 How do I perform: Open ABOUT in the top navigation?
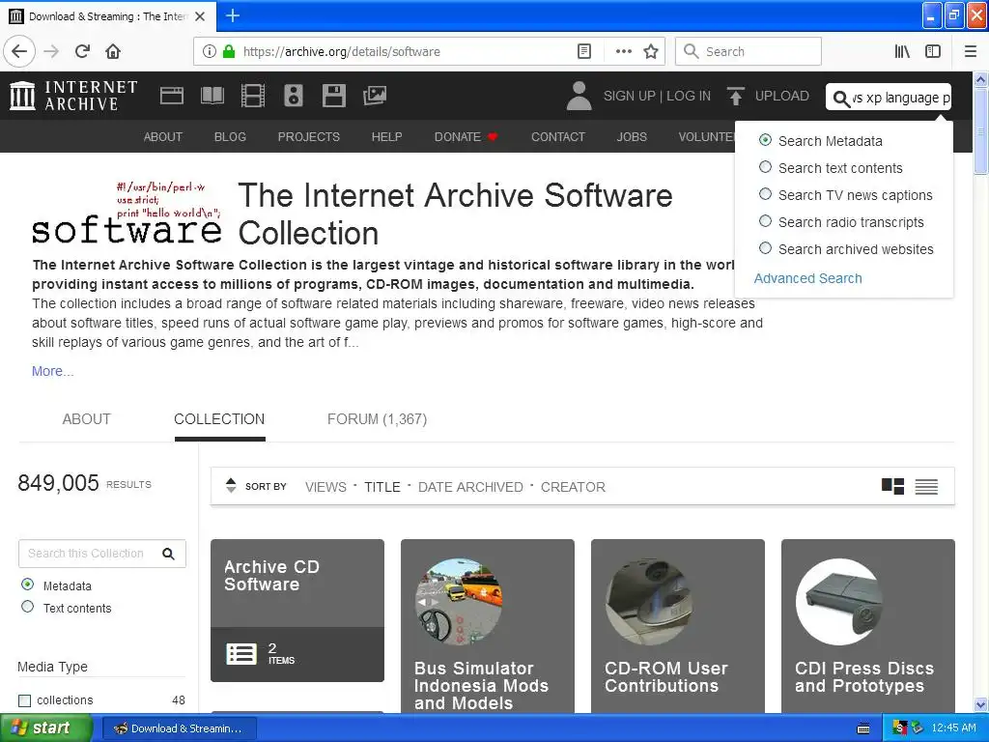click(x=162, y=137)
